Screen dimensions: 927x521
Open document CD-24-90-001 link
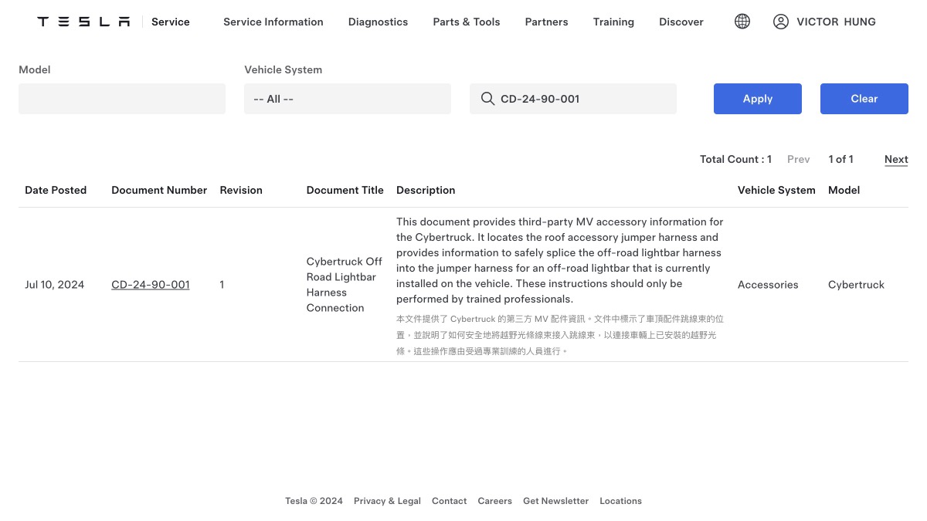tap(151, 284)
